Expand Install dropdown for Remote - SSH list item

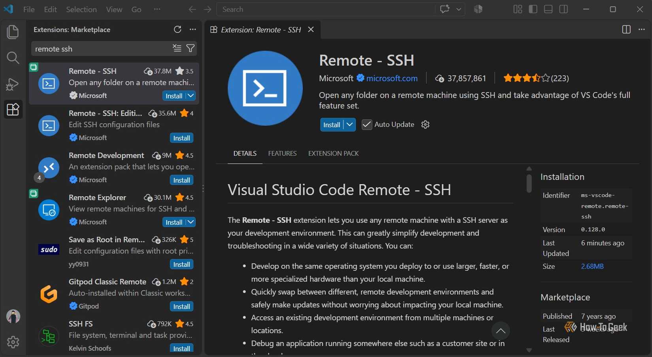click(x=191, y=96)
